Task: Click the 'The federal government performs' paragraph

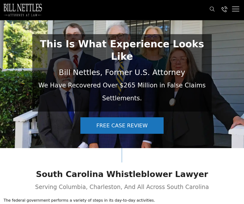Action: (79, 200)
